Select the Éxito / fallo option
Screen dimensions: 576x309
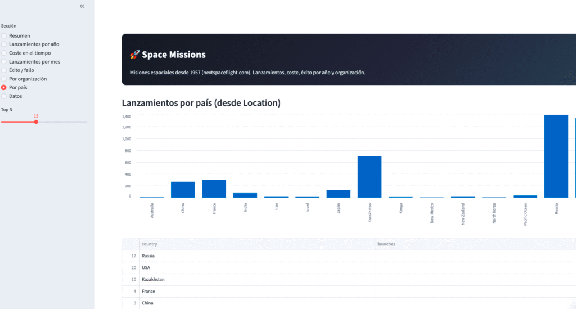(4, 70)
